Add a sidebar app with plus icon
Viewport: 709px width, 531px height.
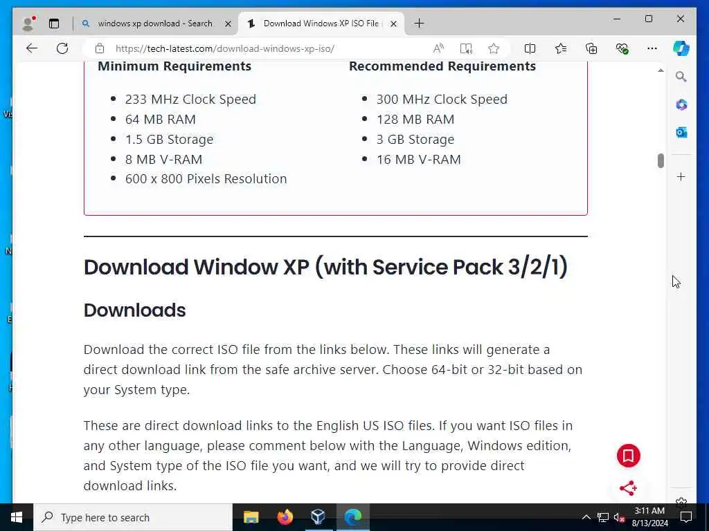tap(681, 176)
